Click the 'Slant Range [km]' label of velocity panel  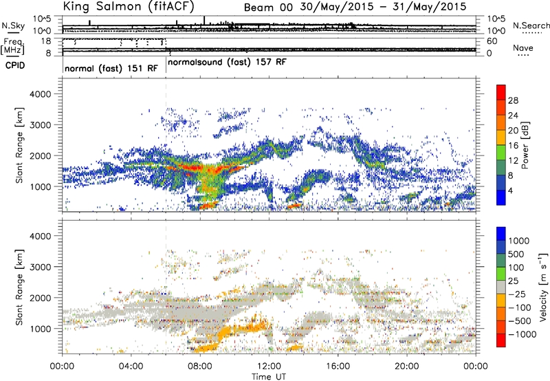pyautogui.click(x=19, y=287)
